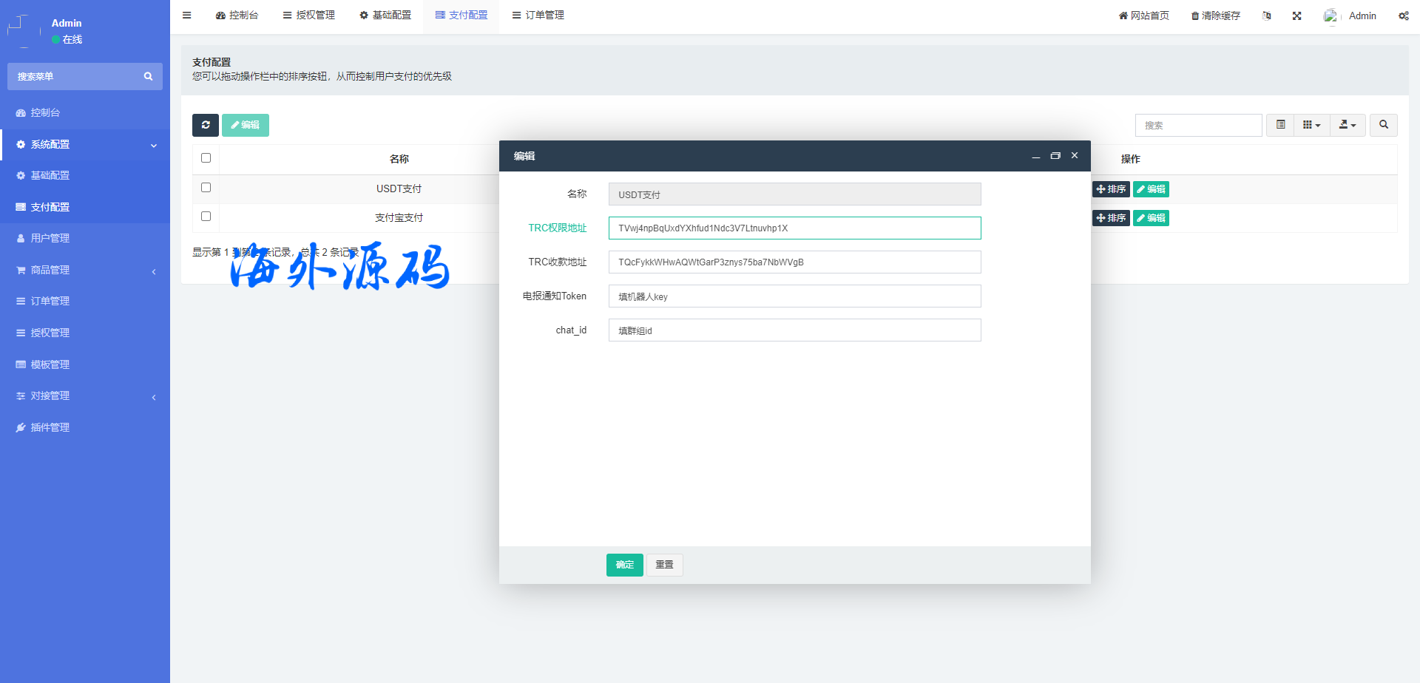Open the columns grid dropdown
This screenshot has height=683, width=1420.
pos(1311,125)
